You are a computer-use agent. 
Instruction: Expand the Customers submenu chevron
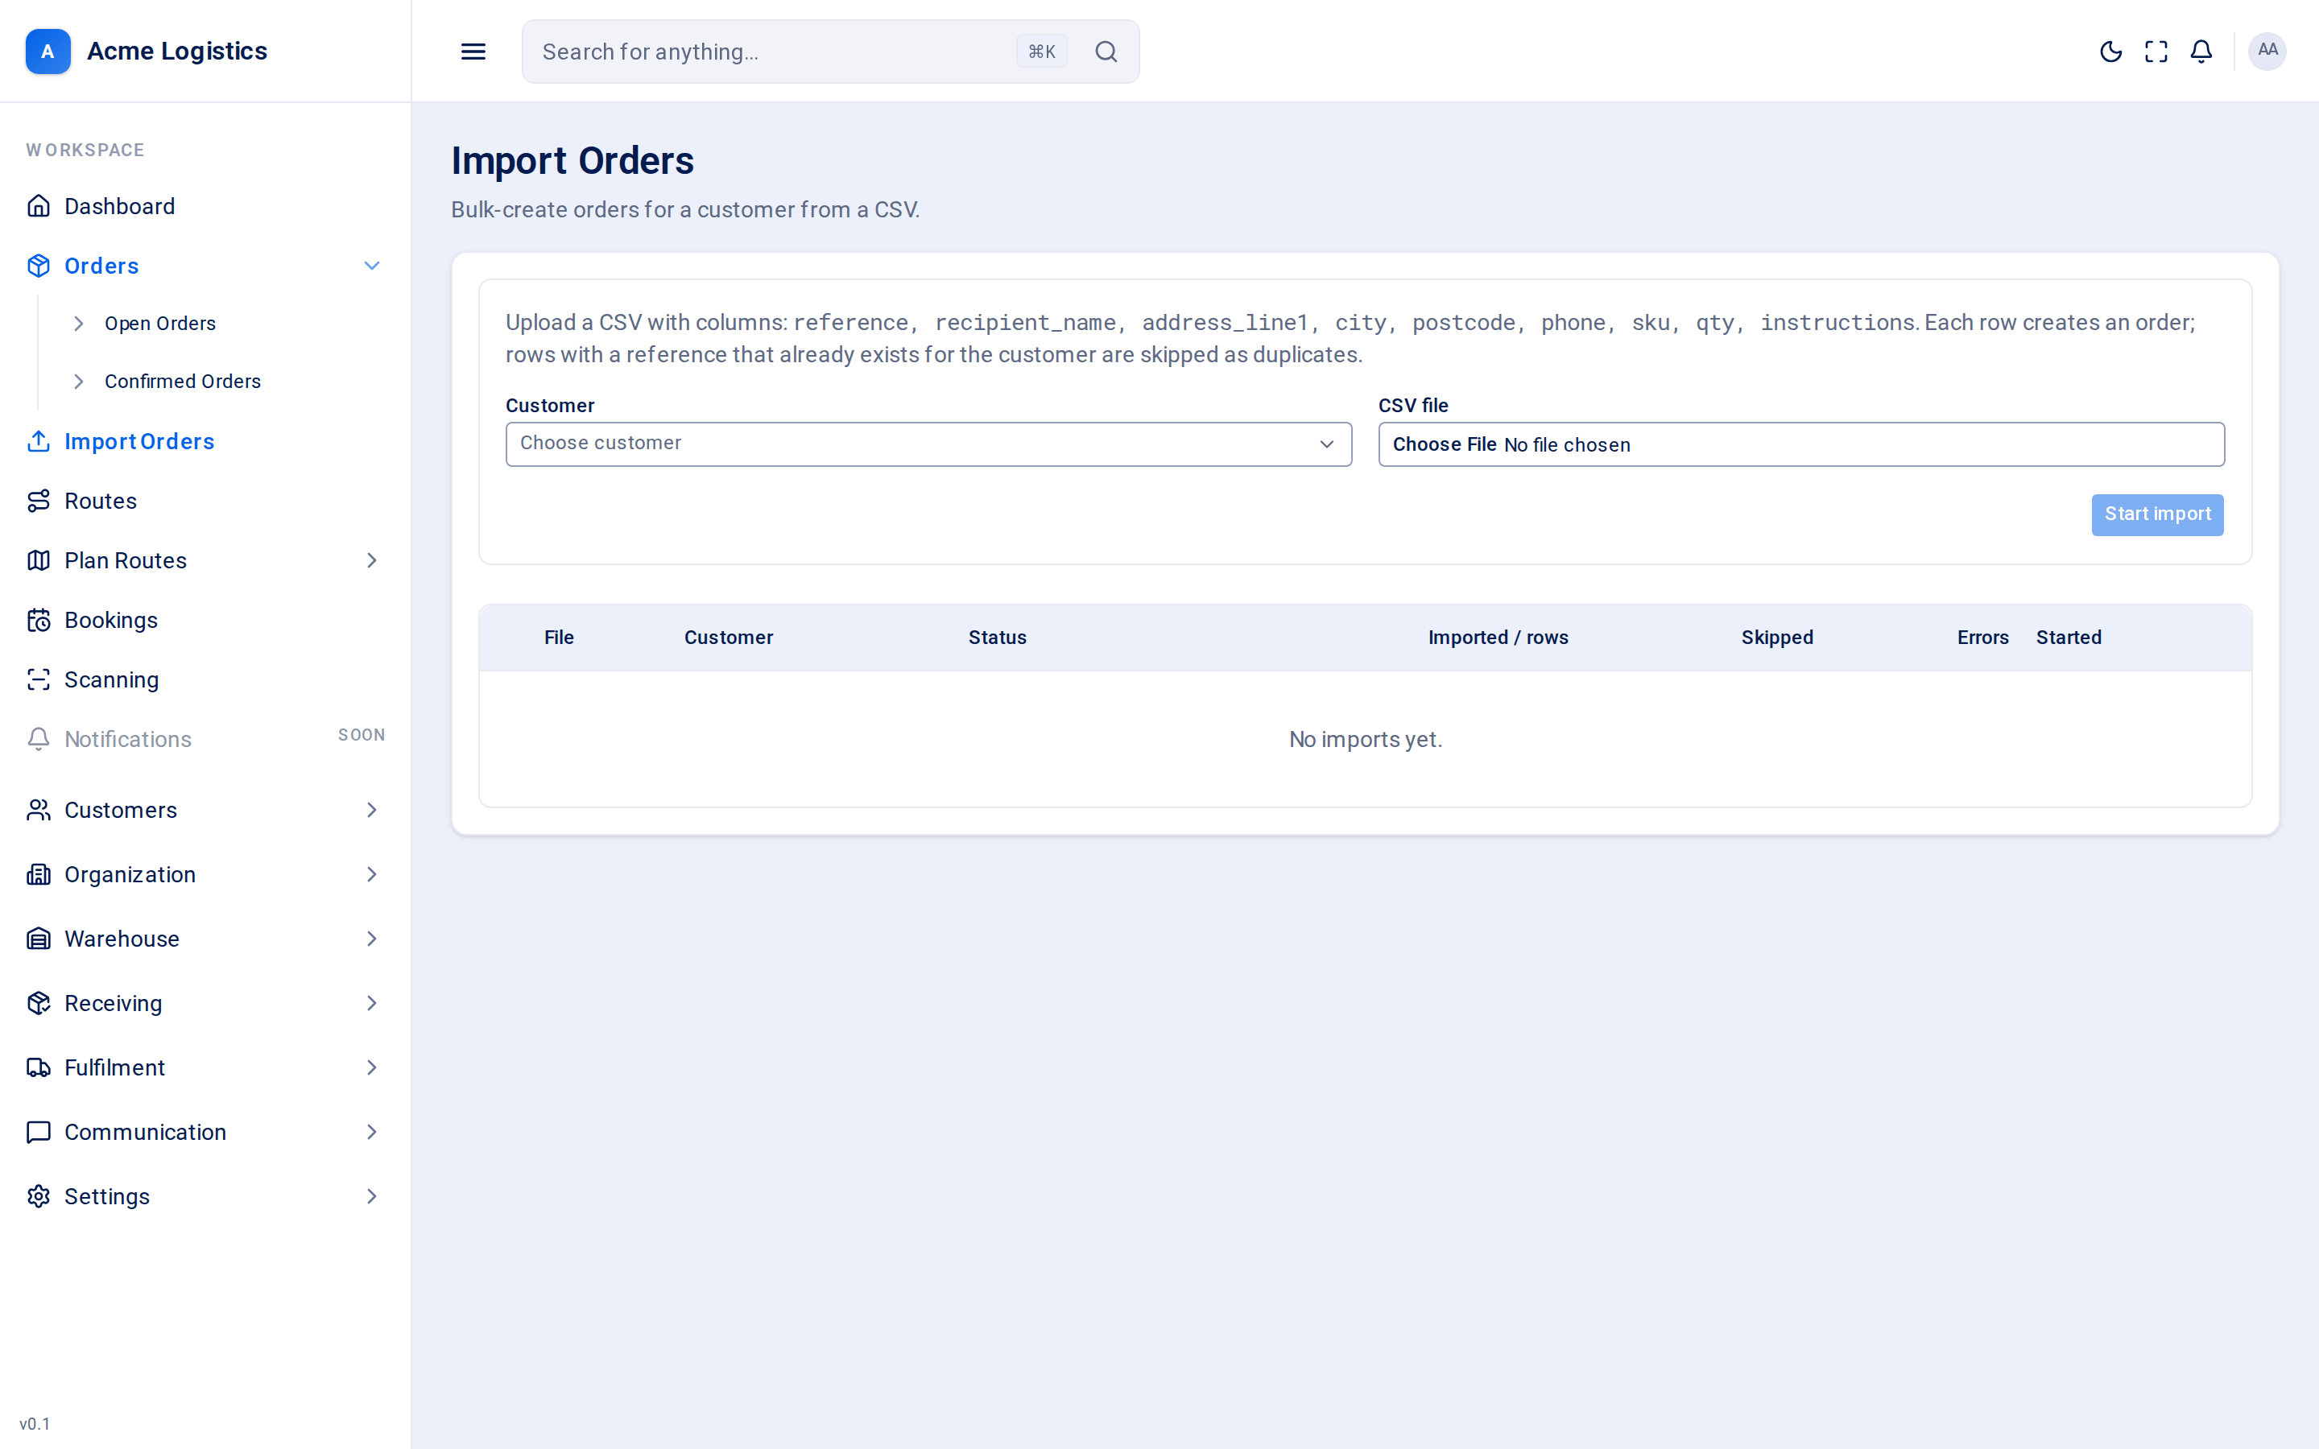click(x=372, y=810)
